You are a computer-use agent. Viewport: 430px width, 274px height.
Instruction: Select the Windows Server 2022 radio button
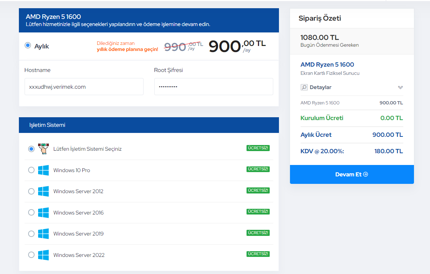[x=31, y=255]
